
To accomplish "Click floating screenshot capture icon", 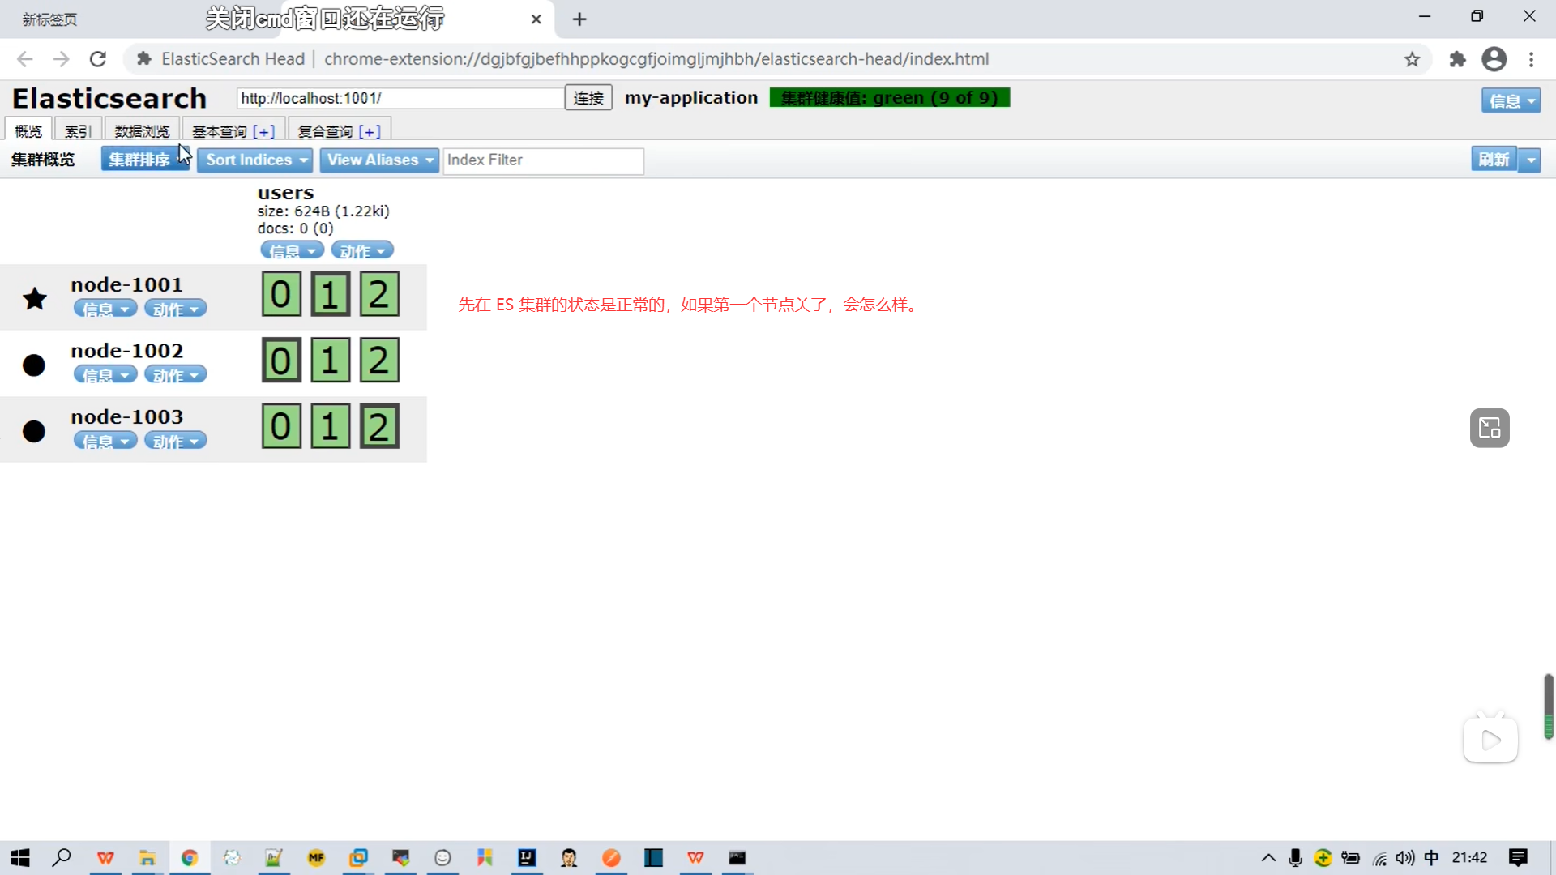I will [1490, 428].
